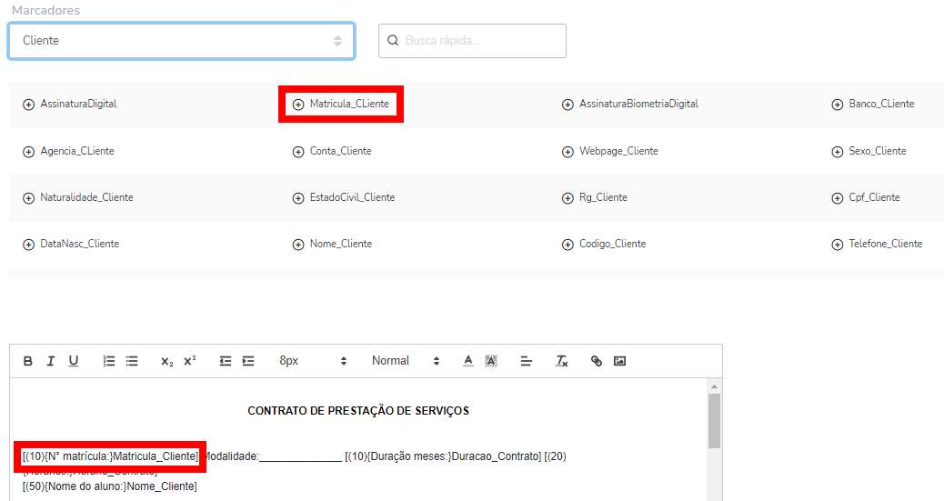Open the text alignment picker
944x501 pixels.
pos(526,361)
